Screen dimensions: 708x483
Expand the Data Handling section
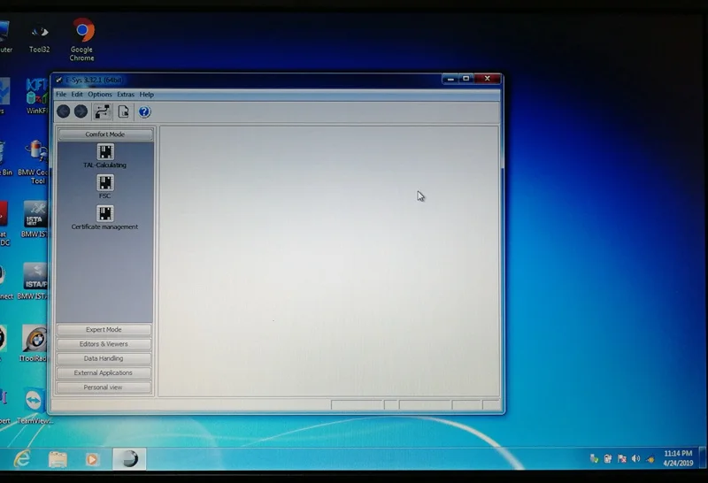point(104,358)
